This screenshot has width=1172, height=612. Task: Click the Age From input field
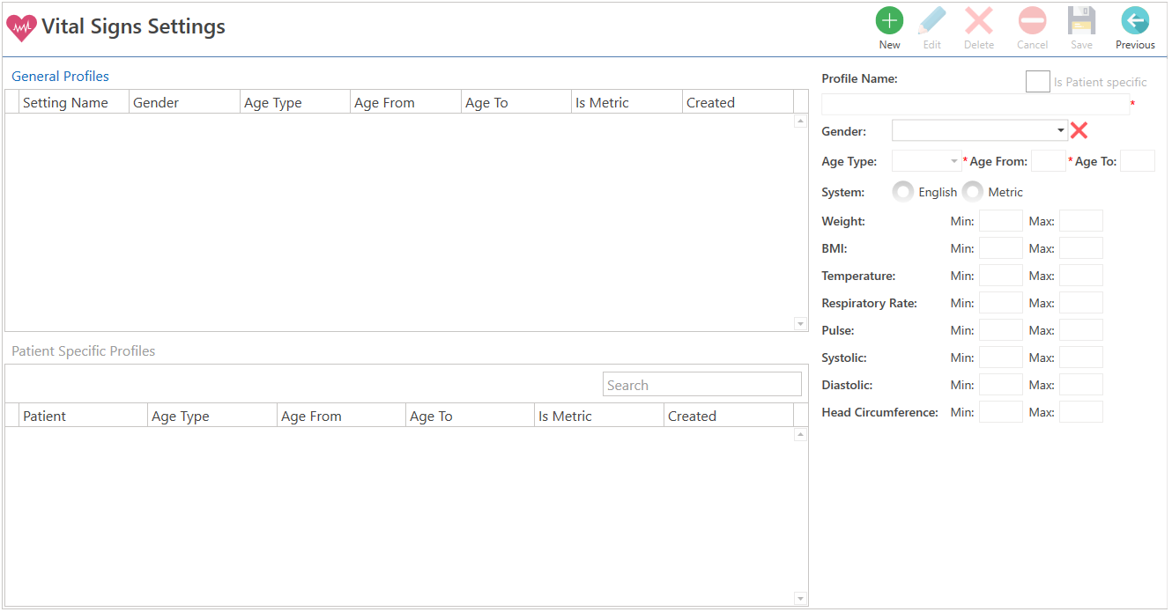coord(1049,161)
